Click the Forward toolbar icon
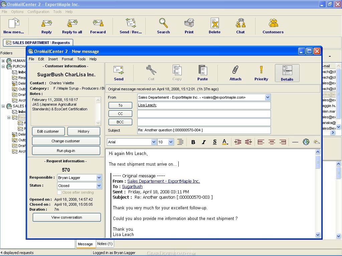Image resolution: width=342 pixels, height=256 pixels. pyautogui.click(x=98, y=26)
